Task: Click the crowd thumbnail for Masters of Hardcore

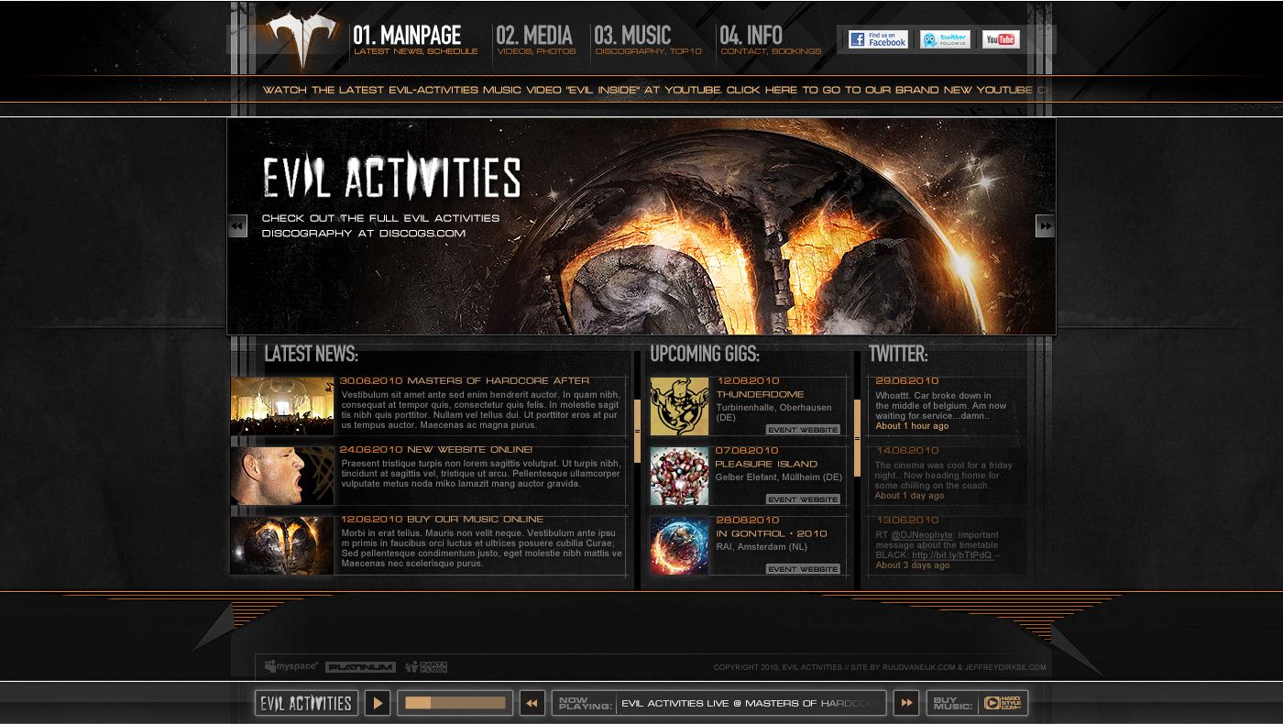Action: (x=282, y=406)
